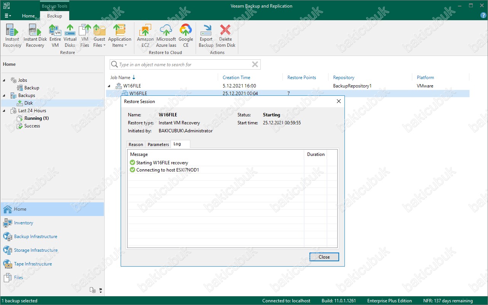The height and width of the screenshot is (305, 488).
Task: Select Jobs in the Home tree
Action: (x=22, y=80)
